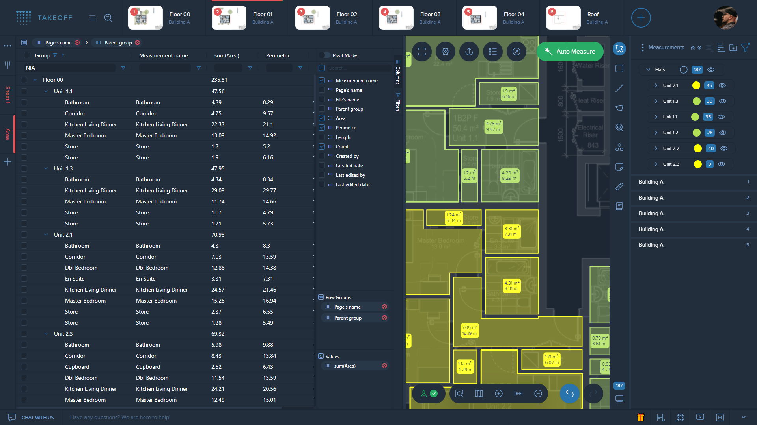Image resolution: width=757 pixels, height=425 pixels.
Task: Hide Unit 2.1 with eye icon
Action: pos(722,85)
